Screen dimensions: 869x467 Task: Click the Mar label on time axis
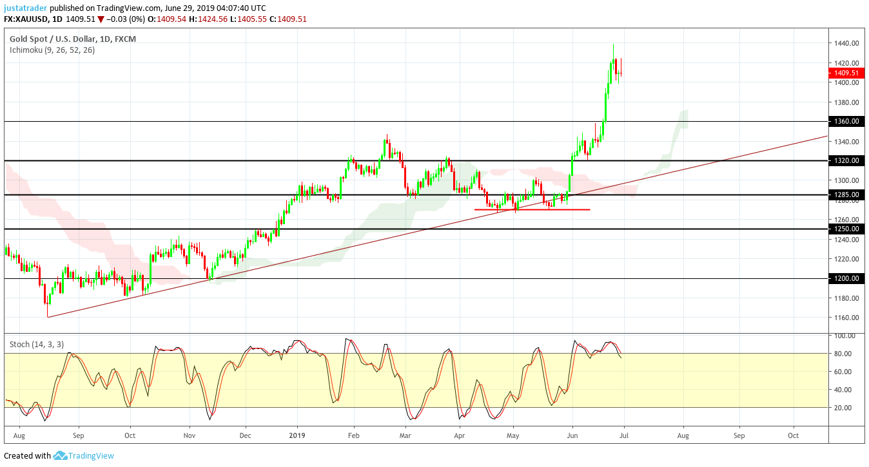406,435
